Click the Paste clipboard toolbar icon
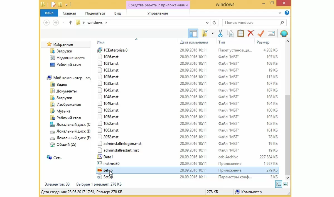334x197 pixels. tap(240, 34)
